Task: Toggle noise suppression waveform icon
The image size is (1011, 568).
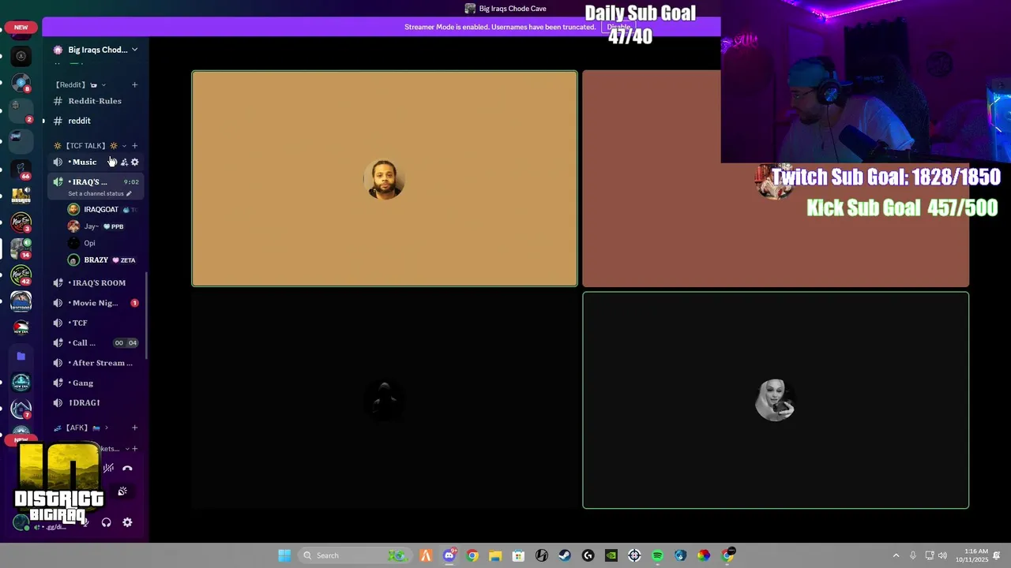Action: coord(108,468)
